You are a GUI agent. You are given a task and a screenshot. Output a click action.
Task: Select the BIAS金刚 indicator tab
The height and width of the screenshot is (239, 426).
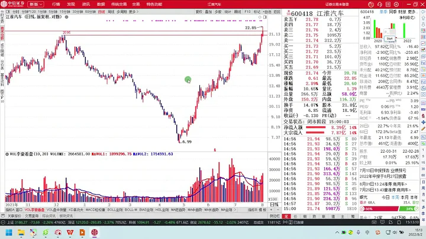(x=147, y=210)
